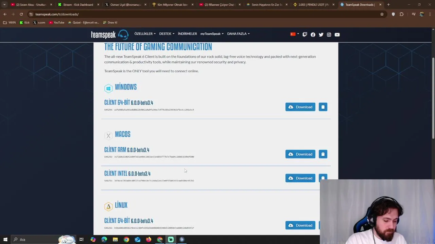The image size is (435, 244).
Task: Expand the ÖZELLİKLER menu
Action: [145, 34]
